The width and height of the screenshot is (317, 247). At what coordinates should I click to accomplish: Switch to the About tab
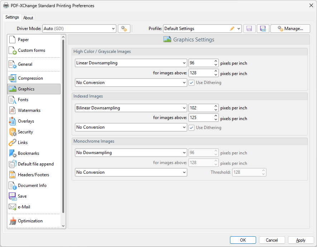(28, 18)
